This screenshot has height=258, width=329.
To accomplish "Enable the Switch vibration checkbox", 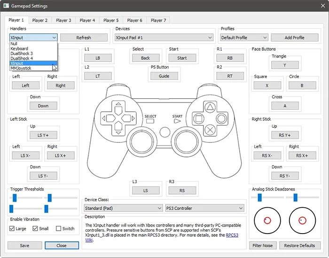I will (x=58, y=228).
